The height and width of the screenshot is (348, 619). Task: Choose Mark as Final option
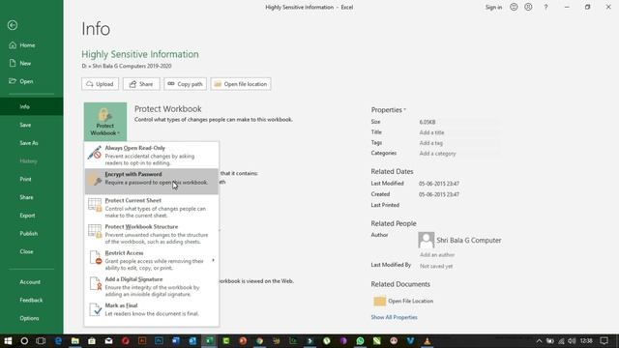(152, 309)
